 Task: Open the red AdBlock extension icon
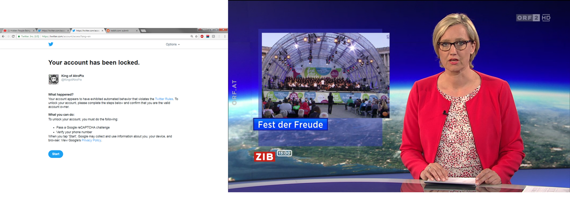[x=202, y=36]
